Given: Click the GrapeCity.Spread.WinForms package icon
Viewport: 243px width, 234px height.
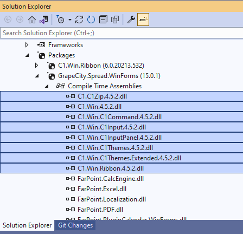Looking at the screenshot, I should point(51,76).
